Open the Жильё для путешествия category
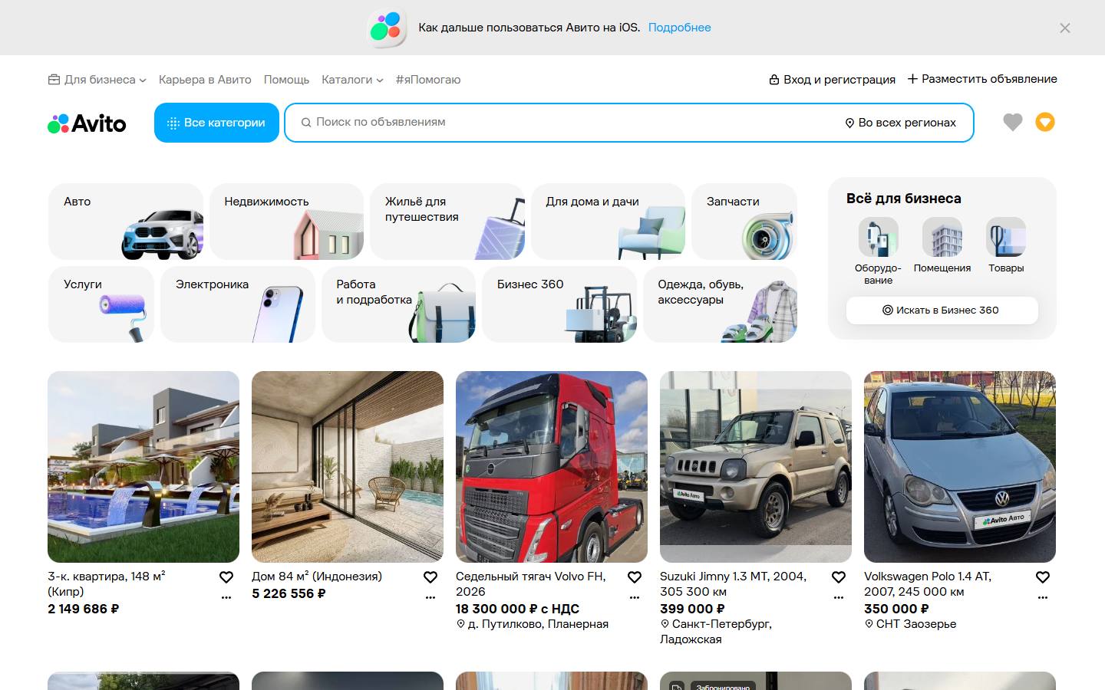The image size is (1105, 690). [447, 222]
